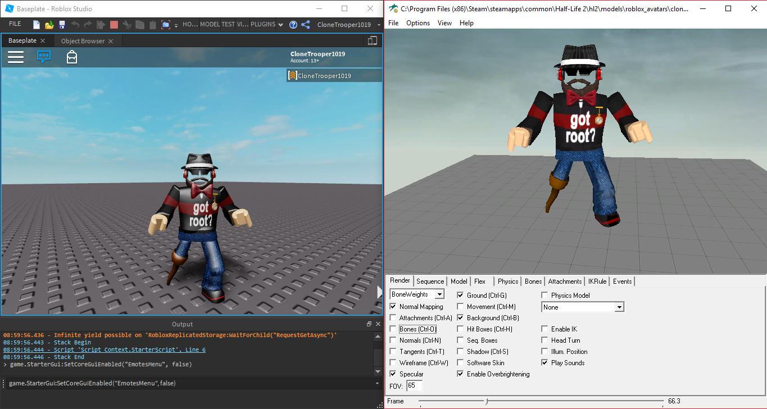
Task: Open the View menu in model viewer
Action: (x=444, y=23)
